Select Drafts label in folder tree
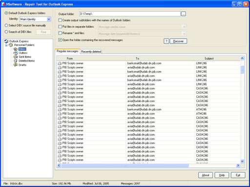 (22, 65)
